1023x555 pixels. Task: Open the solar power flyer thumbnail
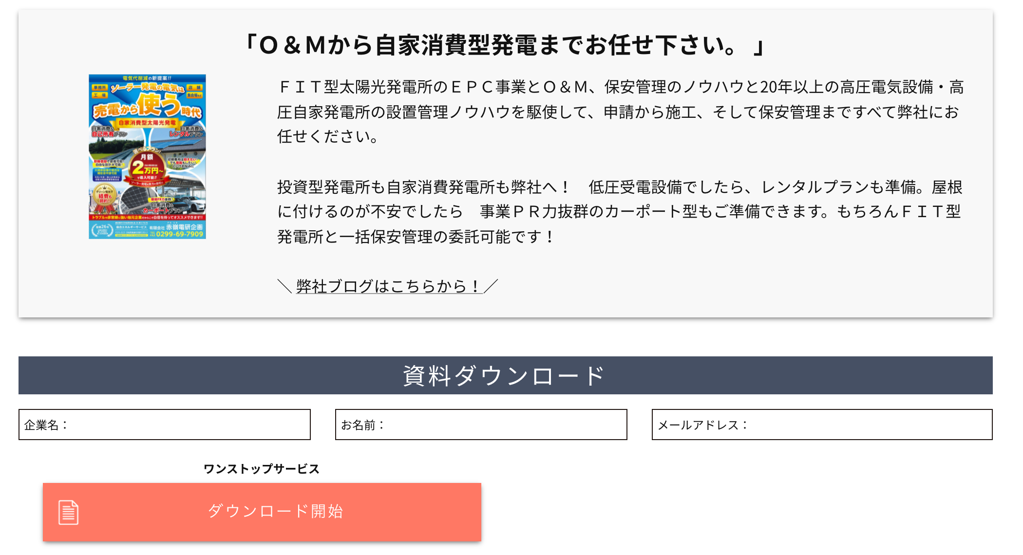coord(147,157)
